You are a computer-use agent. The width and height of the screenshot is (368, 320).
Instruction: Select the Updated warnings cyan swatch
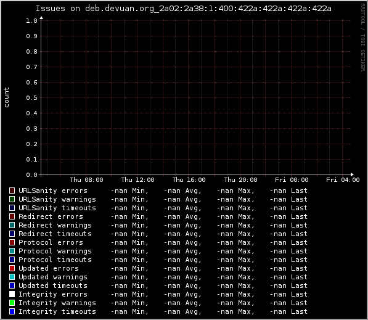(12, 277)
